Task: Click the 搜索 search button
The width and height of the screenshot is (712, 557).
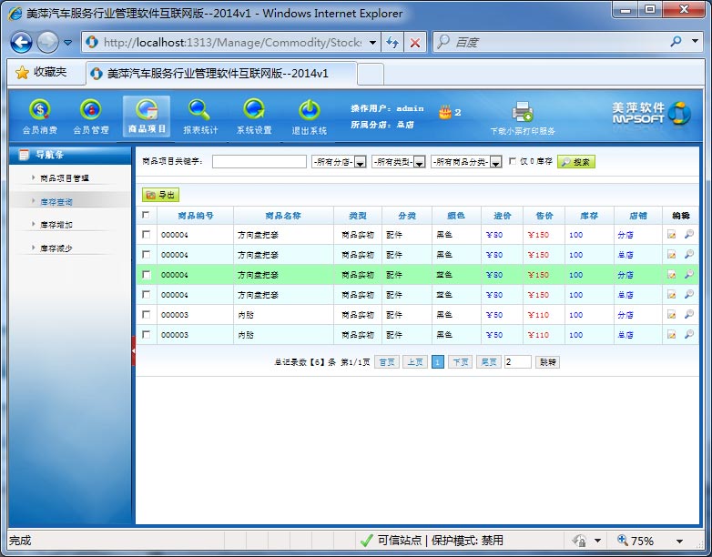Action: coord(575,162)
